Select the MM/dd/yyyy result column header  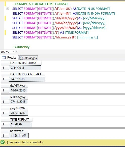(19, 97)
